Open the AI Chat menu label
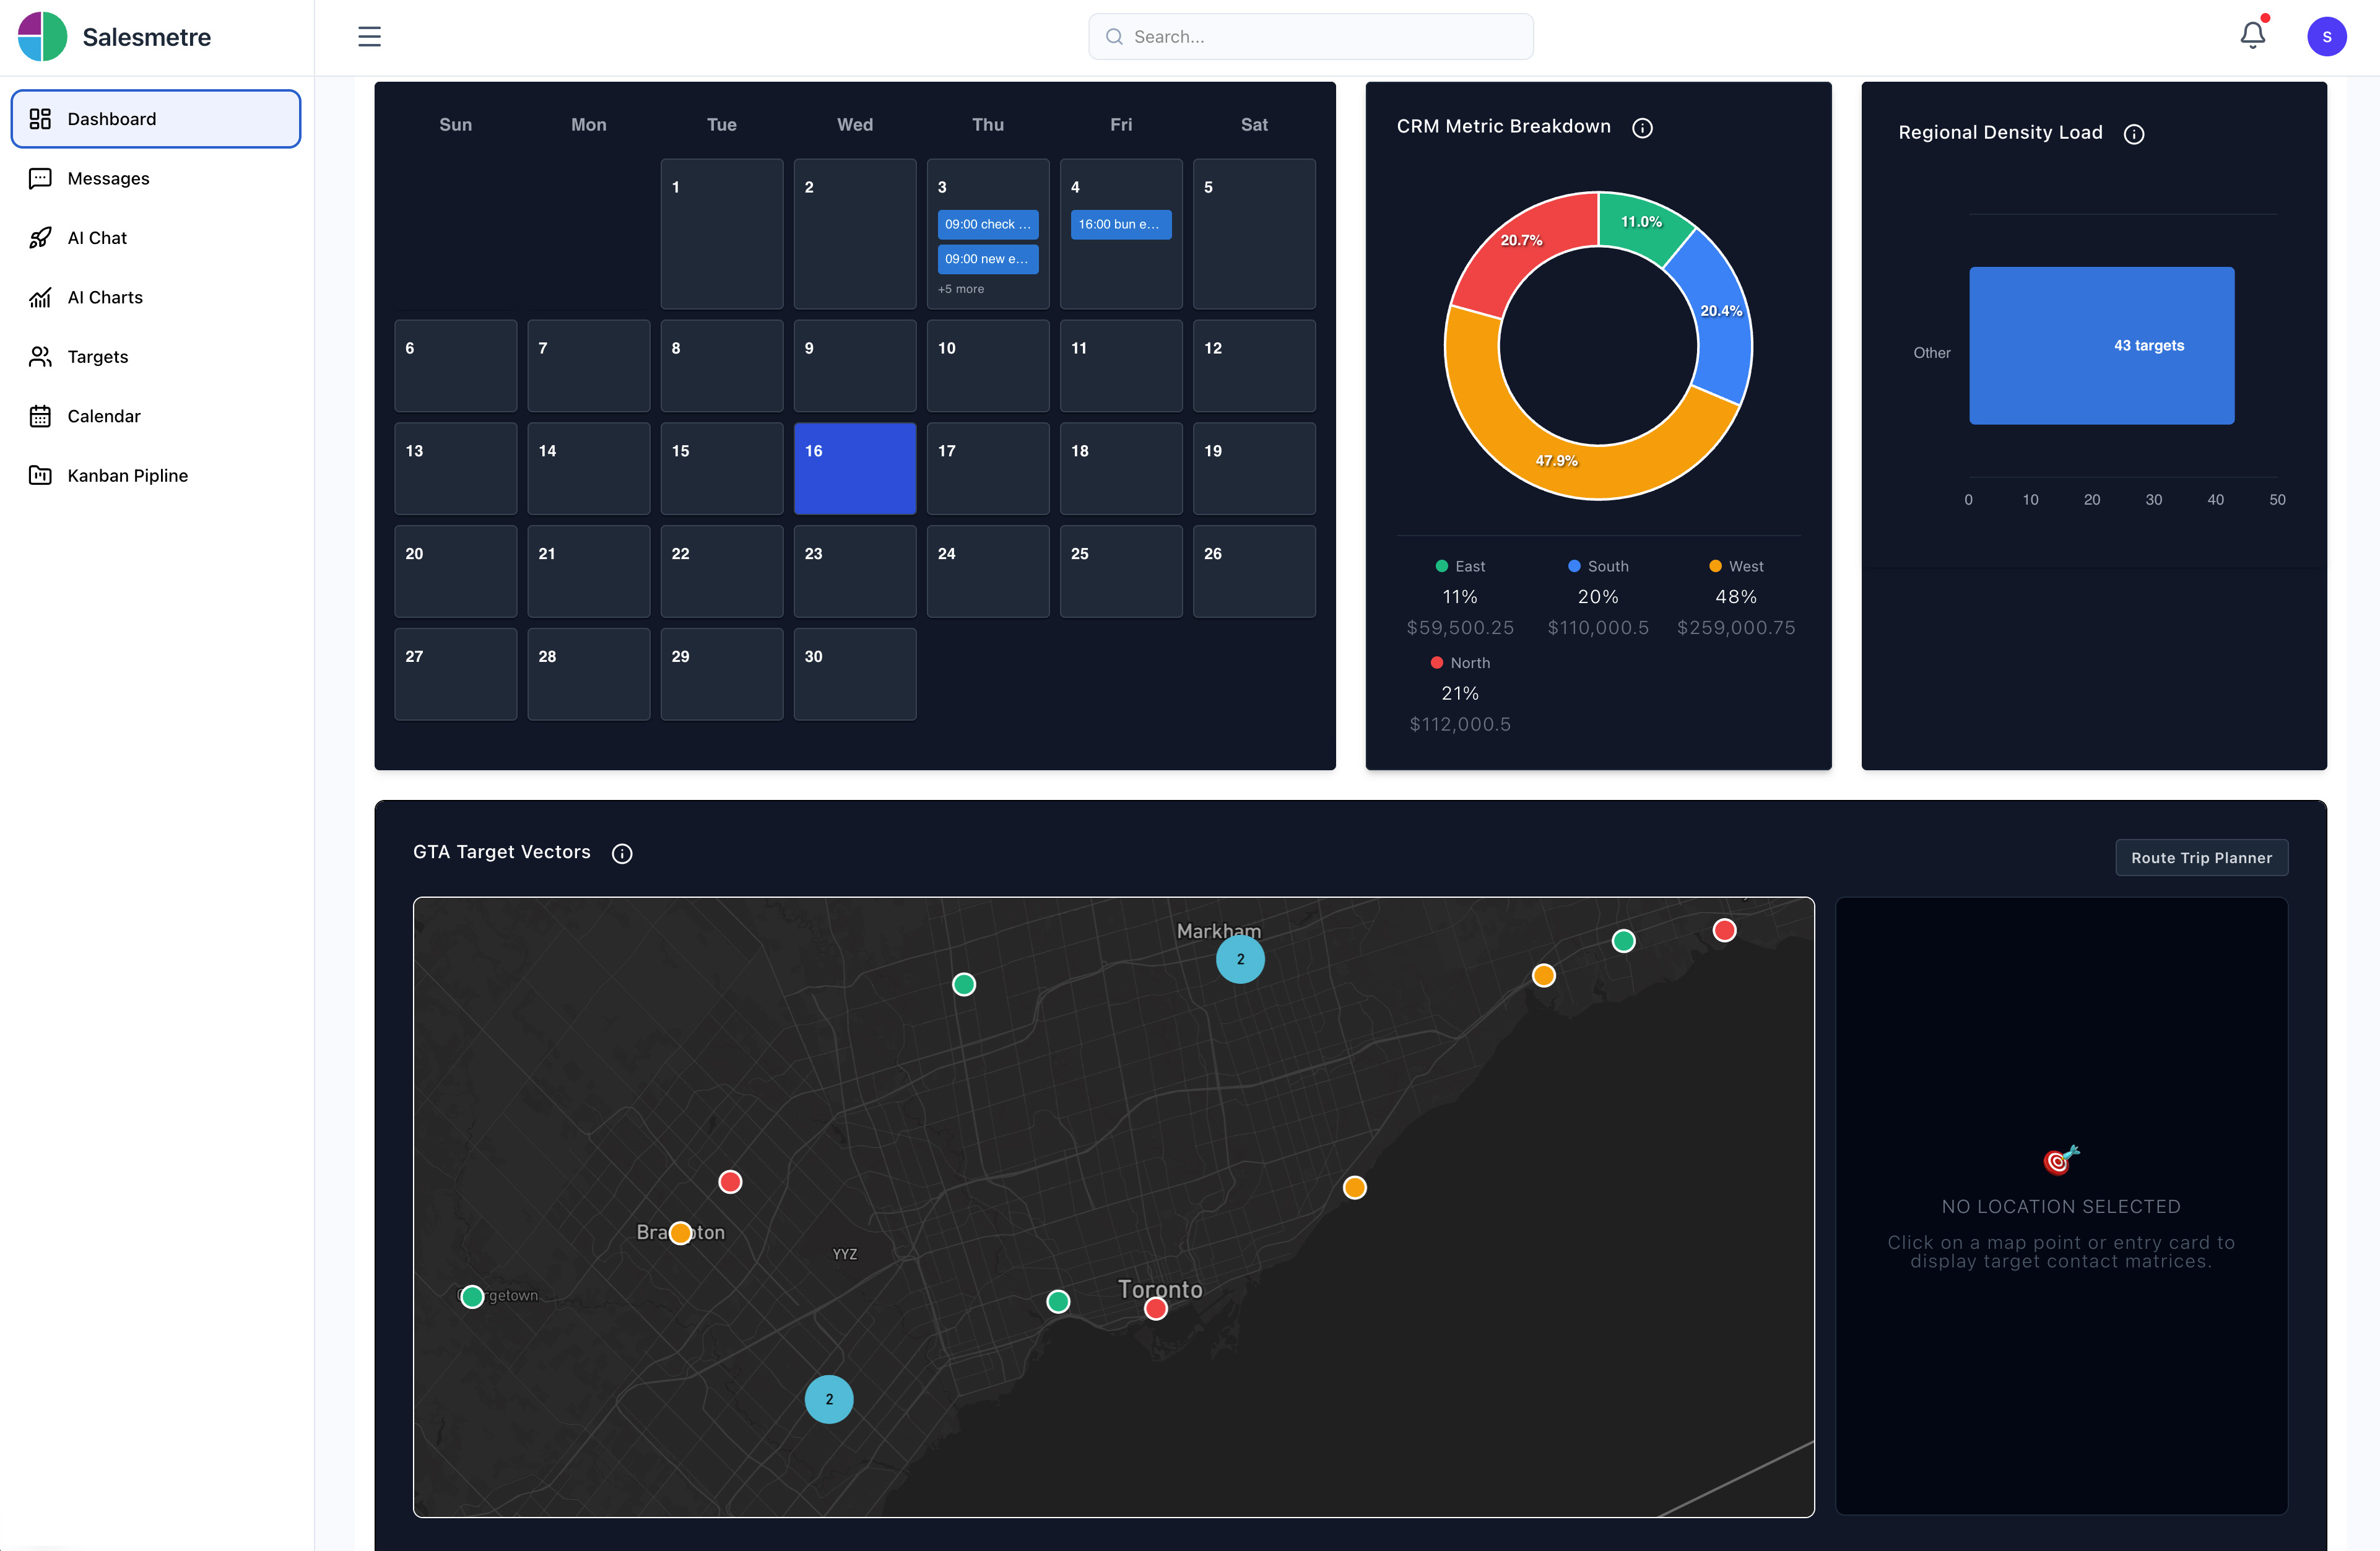This screenshot has width=2380, height=1551. tap(97, 238)
